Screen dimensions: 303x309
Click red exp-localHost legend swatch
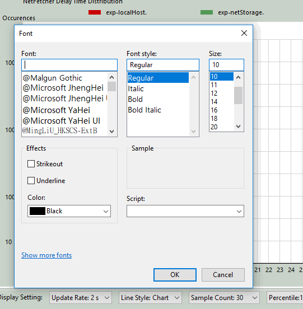(95, 12)
